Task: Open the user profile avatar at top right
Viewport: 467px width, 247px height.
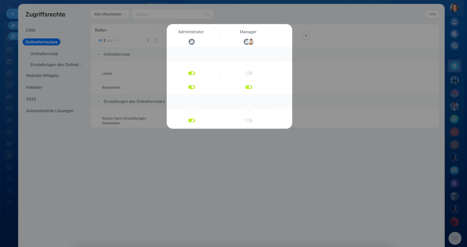Action: [x=454, y=8]
